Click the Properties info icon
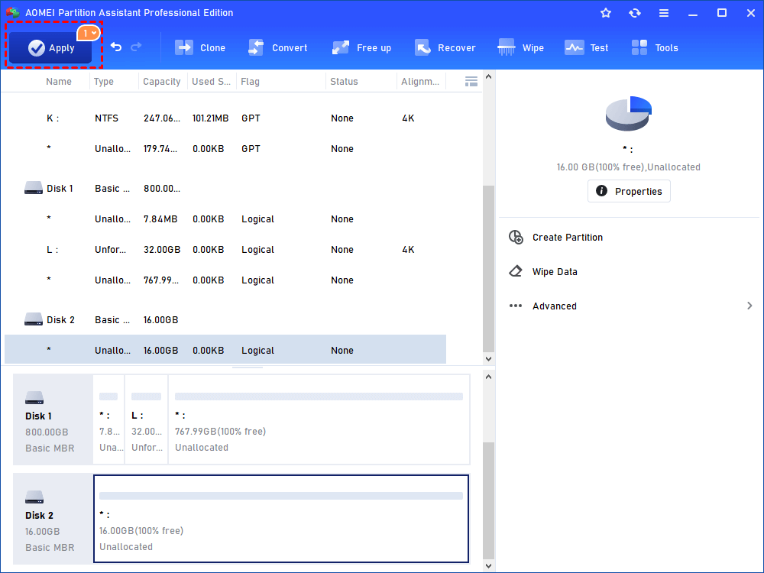Screen dimensions: 764x573 [602, 191]
